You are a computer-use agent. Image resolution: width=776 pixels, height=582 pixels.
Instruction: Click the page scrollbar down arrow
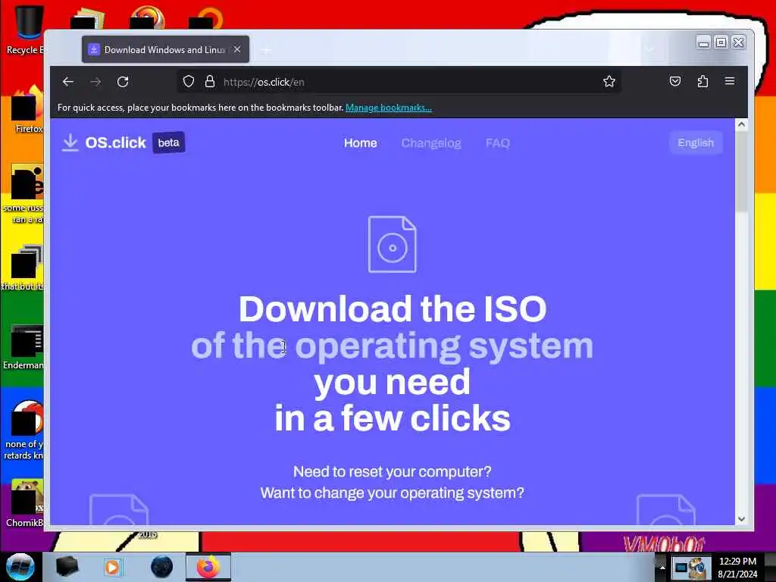741,518
